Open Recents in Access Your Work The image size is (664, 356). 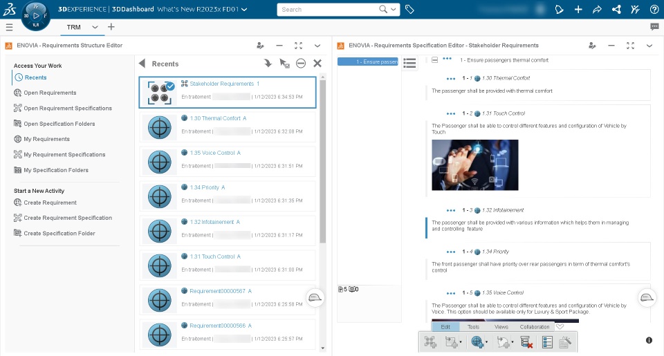coord(35,77)
